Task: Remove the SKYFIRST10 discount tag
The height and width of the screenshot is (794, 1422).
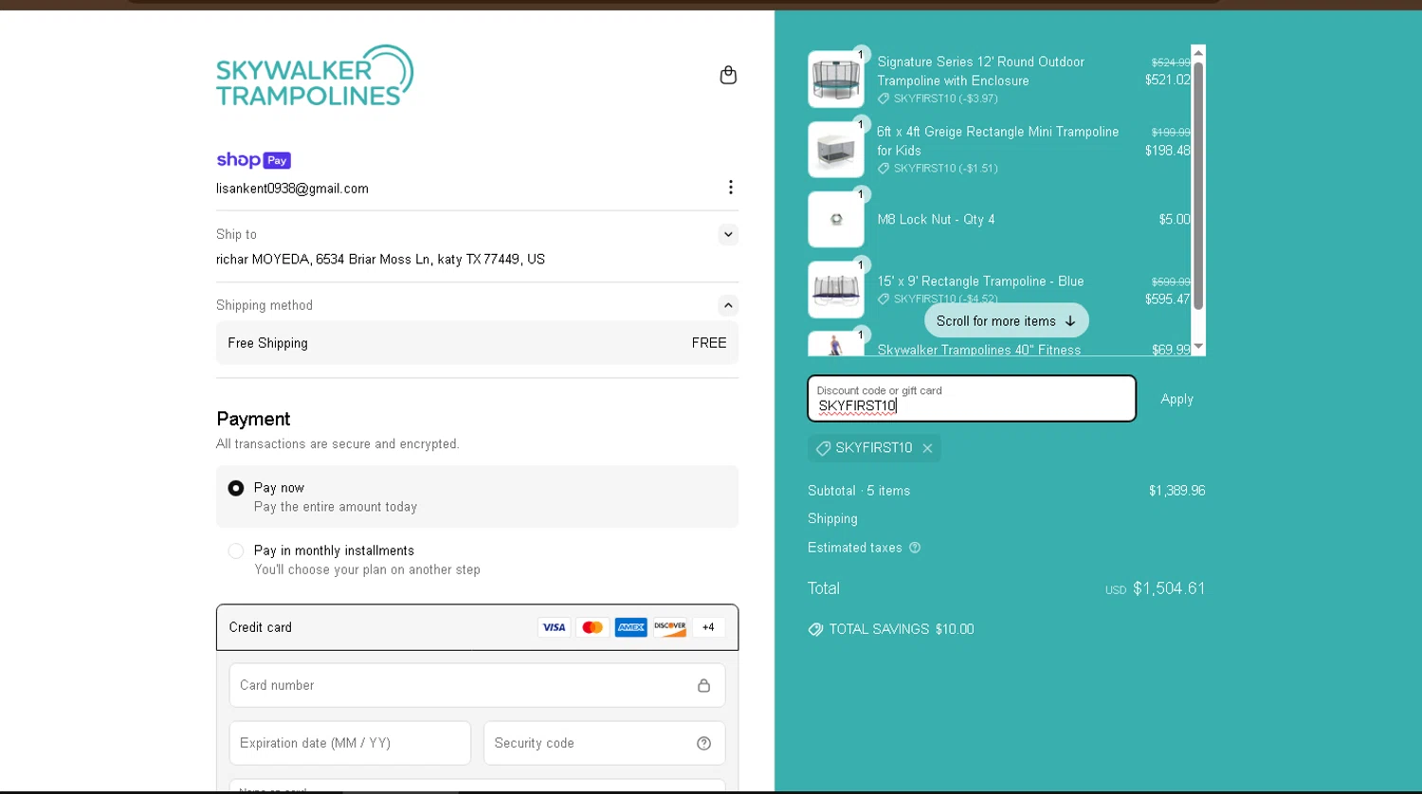Action: [x=927, y=448]
